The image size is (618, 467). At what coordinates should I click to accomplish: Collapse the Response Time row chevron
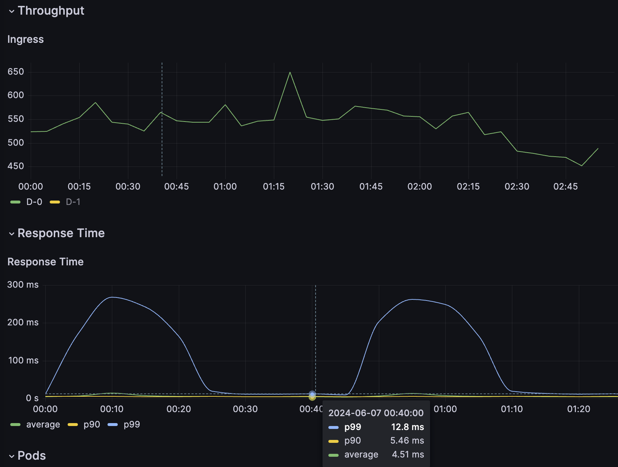point(12,234)
